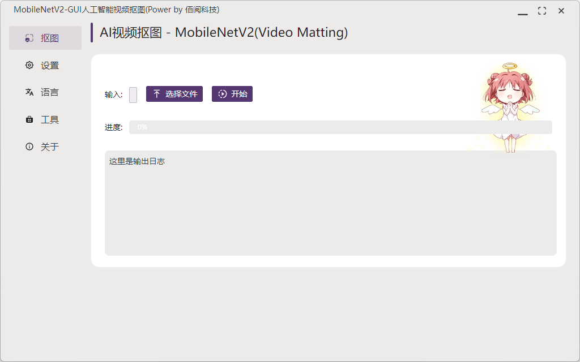Image resolution: width=580 pixels, height=362 pixels.
Task: Click the 输入 input field
Action: [x=133, y=94]
